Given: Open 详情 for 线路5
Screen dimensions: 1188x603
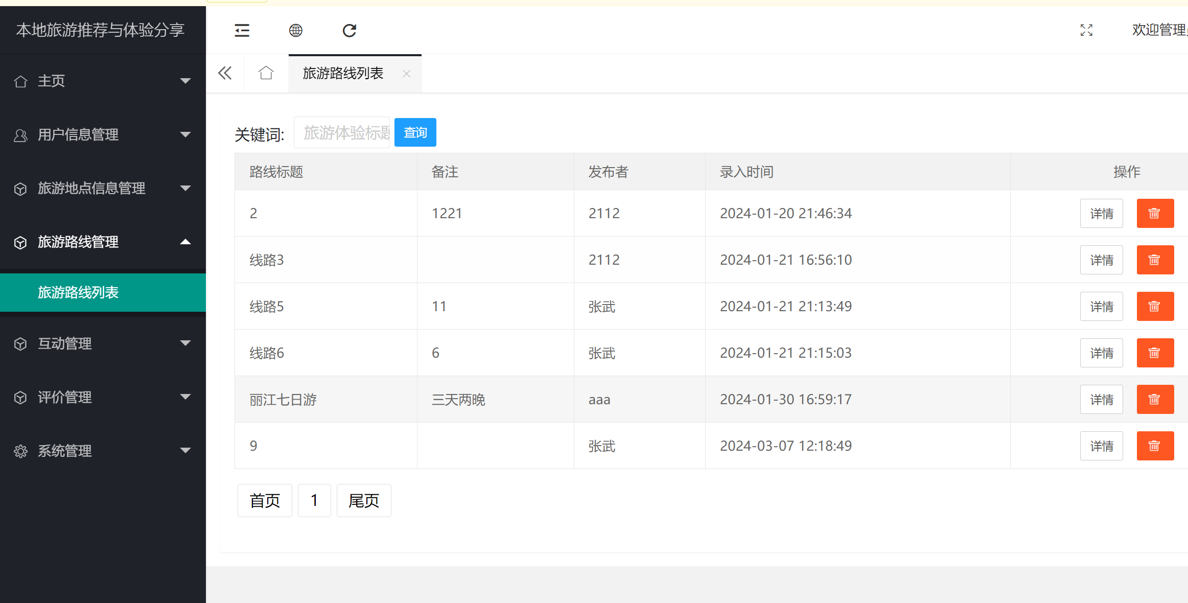Looking at the screenshot, I should tap(1101, 307).
